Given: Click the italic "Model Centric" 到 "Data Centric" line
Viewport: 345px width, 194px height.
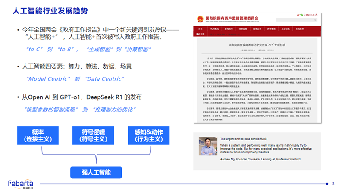Looking at the screenshot, I should (75, 79).
